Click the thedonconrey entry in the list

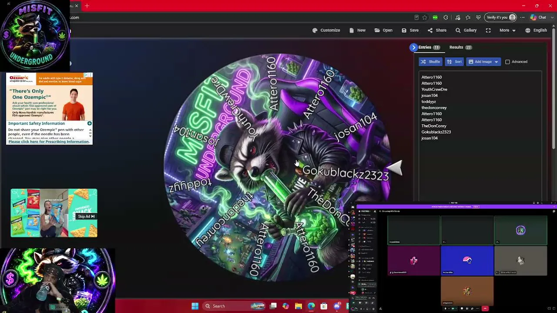coord(434,108)
